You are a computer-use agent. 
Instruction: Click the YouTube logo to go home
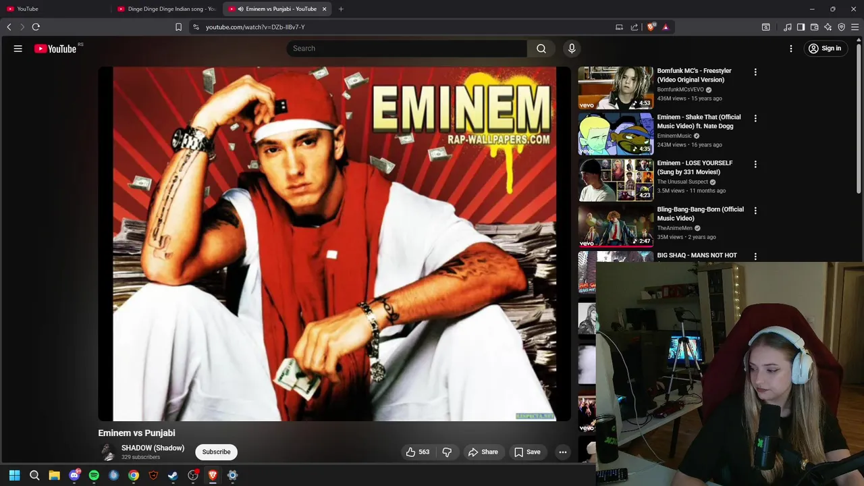pyautogui.click(x=55, y=49)
